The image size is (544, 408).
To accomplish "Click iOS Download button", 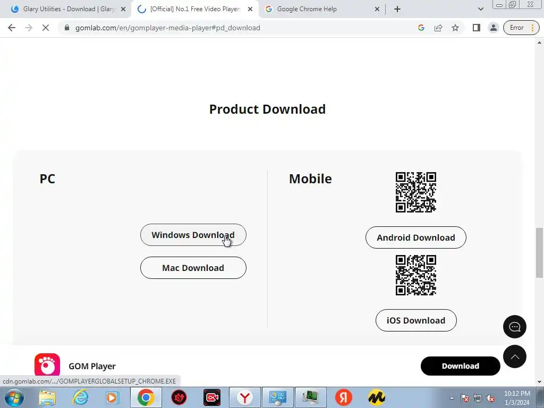I will coord(416,320).
